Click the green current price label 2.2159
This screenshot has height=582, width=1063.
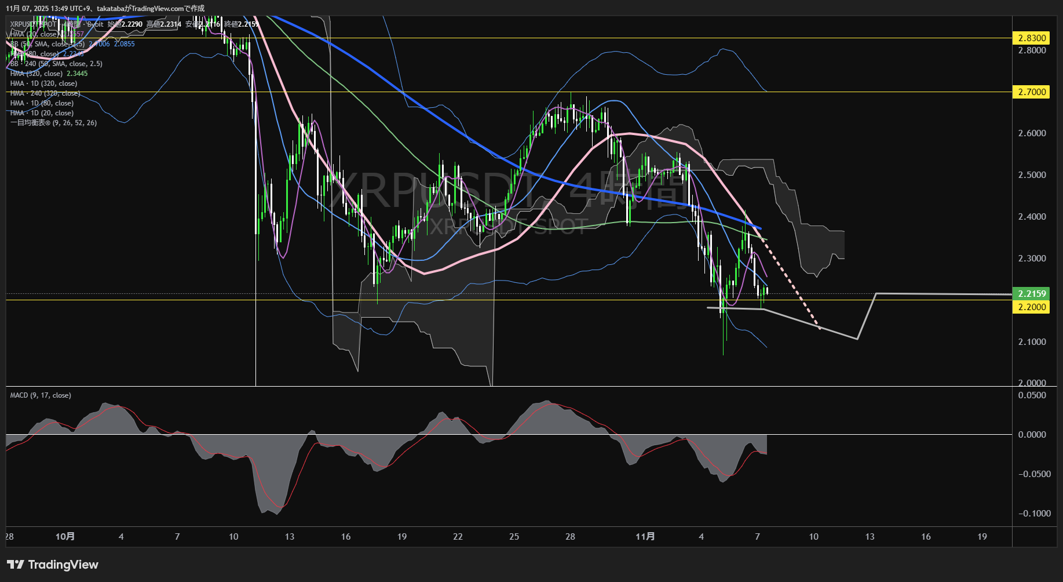coord(1031,294)
